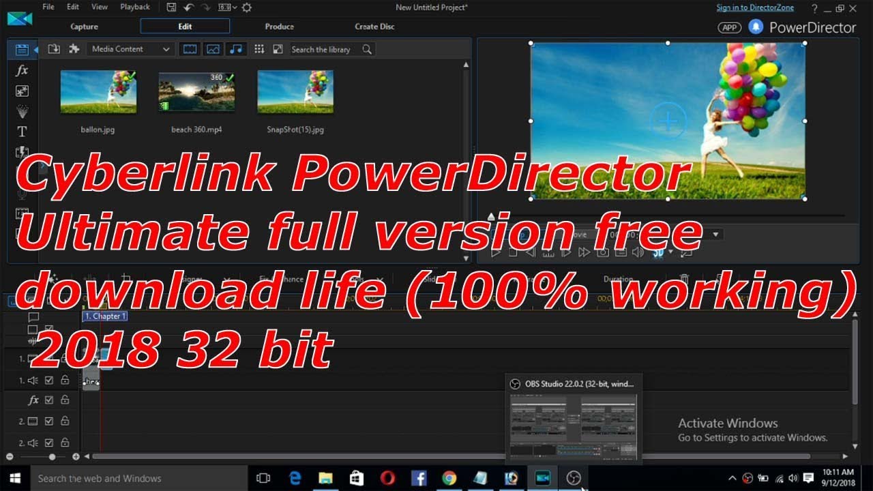Select the SnapShot(15).jpg thumbnail
Viewport: 873px width, 491px height.
pos(295,91)
